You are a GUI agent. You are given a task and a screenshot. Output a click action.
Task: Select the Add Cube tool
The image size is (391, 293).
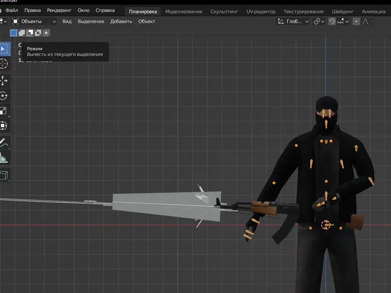[4, 175]
